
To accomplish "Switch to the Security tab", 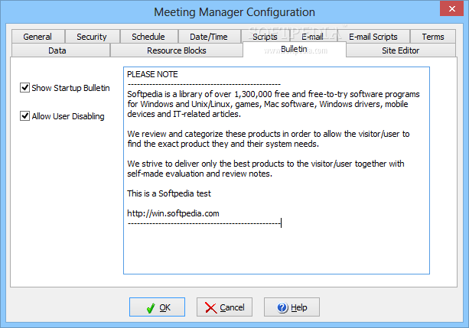I will (x=92, y=37).
